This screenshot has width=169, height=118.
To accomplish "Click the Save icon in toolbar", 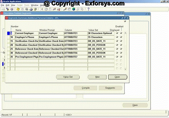I will (18, 9).
